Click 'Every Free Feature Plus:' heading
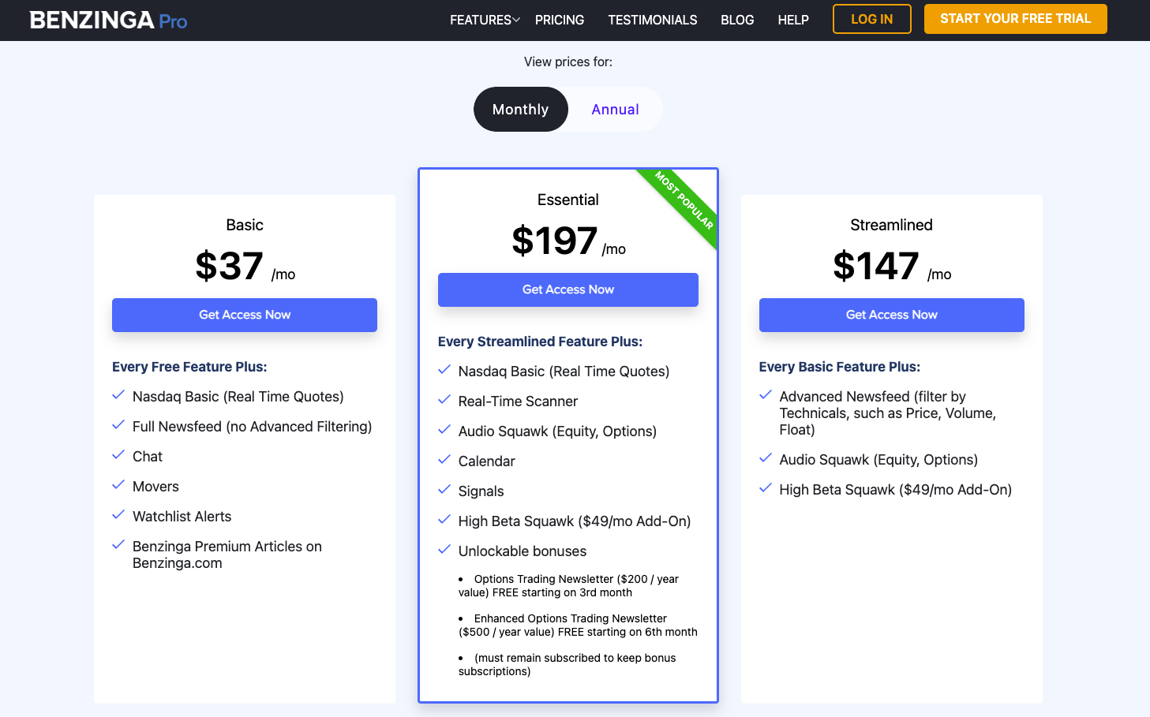1150x717 pixels. (189, 367)
